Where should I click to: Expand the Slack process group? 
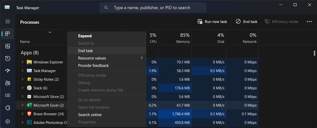[x=22, y=88]
